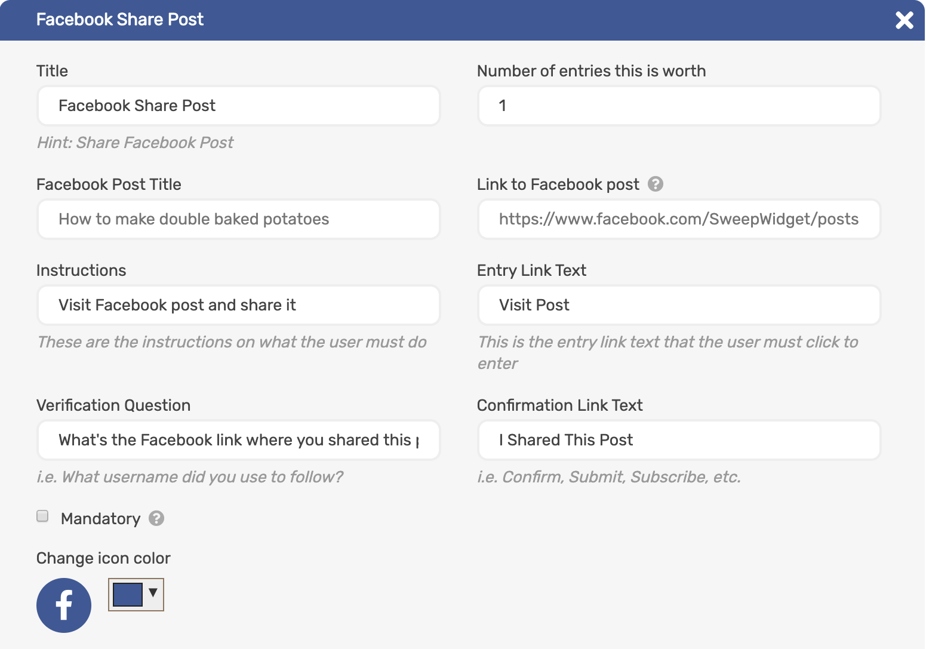Image resolution: width=926 pixels, height=649 pixels.
Task: Open the icon color dropdown
Action: 153,594
